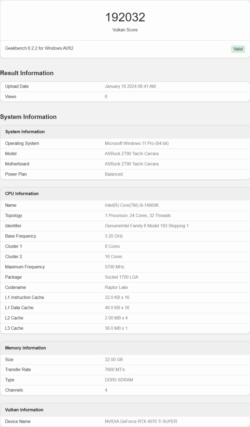Image resolution: width=250 pixels, height=427 pixels.
Task: Click the Geekbench 6.2.2 for Windows AVX2 text
Action: coord(39,48)
